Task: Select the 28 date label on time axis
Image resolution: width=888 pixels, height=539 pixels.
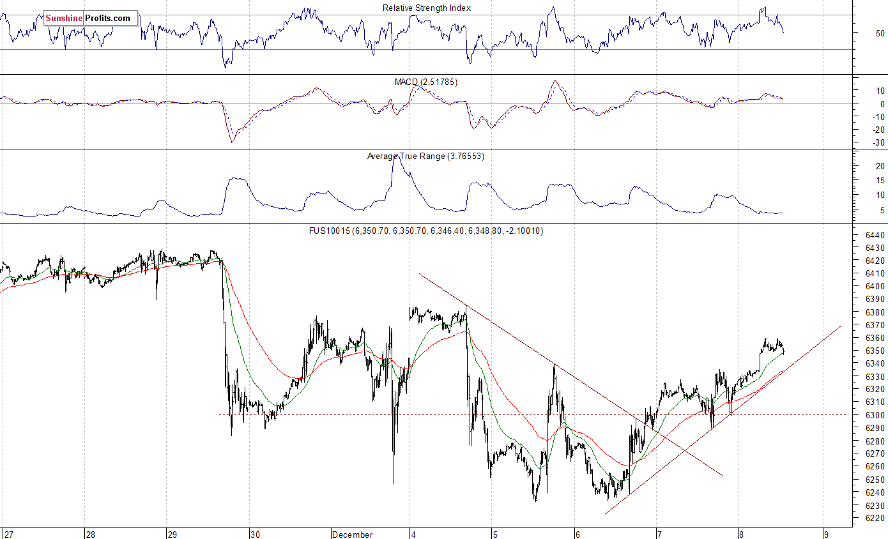Action: [x=91, y=534]
